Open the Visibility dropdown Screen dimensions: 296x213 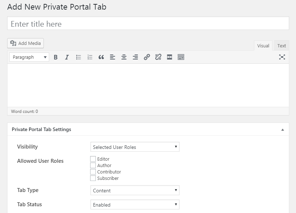point(135,147)
